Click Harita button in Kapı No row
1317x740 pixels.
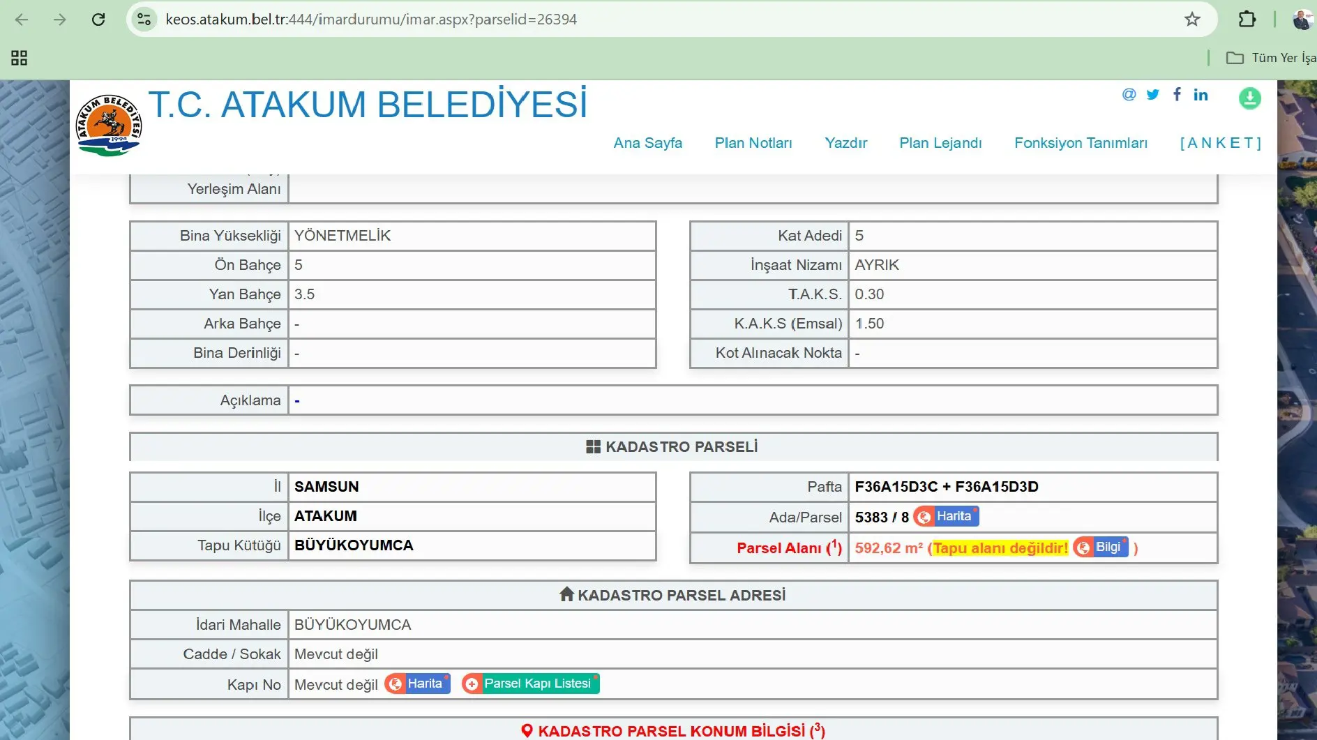(x=417, y=684)
